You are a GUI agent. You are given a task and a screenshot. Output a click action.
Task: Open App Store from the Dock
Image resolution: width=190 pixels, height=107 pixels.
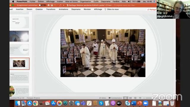tap(53, 103)
